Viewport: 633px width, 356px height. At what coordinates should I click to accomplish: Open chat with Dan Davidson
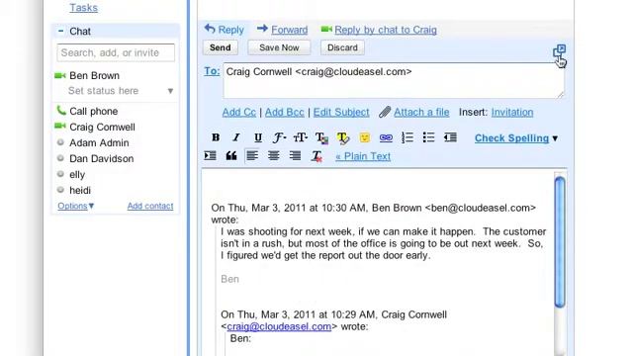pos(101,158)
